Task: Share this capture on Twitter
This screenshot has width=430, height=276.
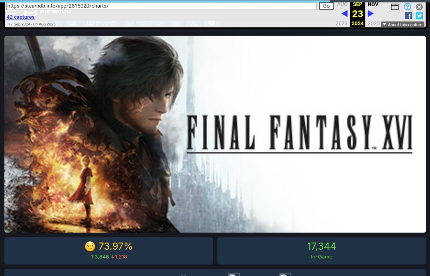Action: (x=419, y=16)
